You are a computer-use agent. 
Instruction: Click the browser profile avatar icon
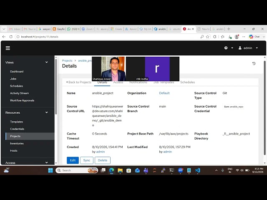point(237,37)
